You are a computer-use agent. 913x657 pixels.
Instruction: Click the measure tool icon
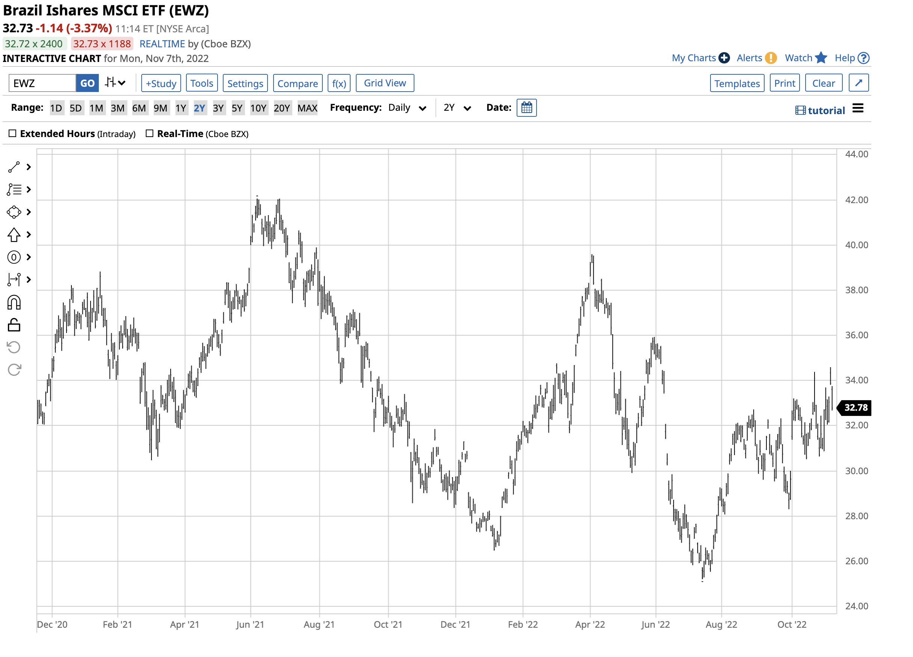coord(14,279)
